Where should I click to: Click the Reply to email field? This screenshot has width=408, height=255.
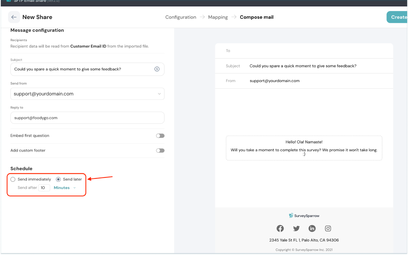click(87, 118)
